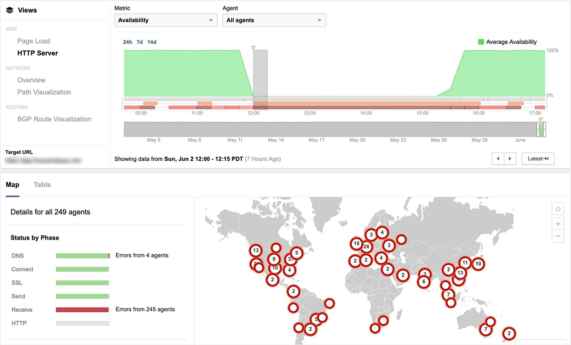
Task: Zoom in on the map
Action: click(x=558, y=224)
